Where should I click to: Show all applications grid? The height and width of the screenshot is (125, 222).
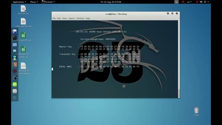15,98
